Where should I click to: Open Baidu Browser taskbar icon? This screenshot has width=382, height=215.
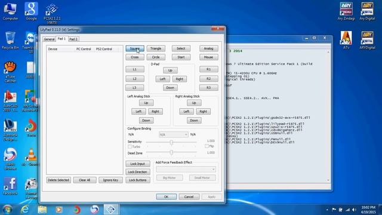[x=94, y=210]
